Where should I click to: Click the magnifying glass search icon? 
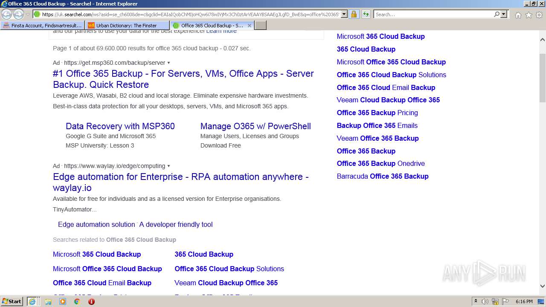click(497, 14)
